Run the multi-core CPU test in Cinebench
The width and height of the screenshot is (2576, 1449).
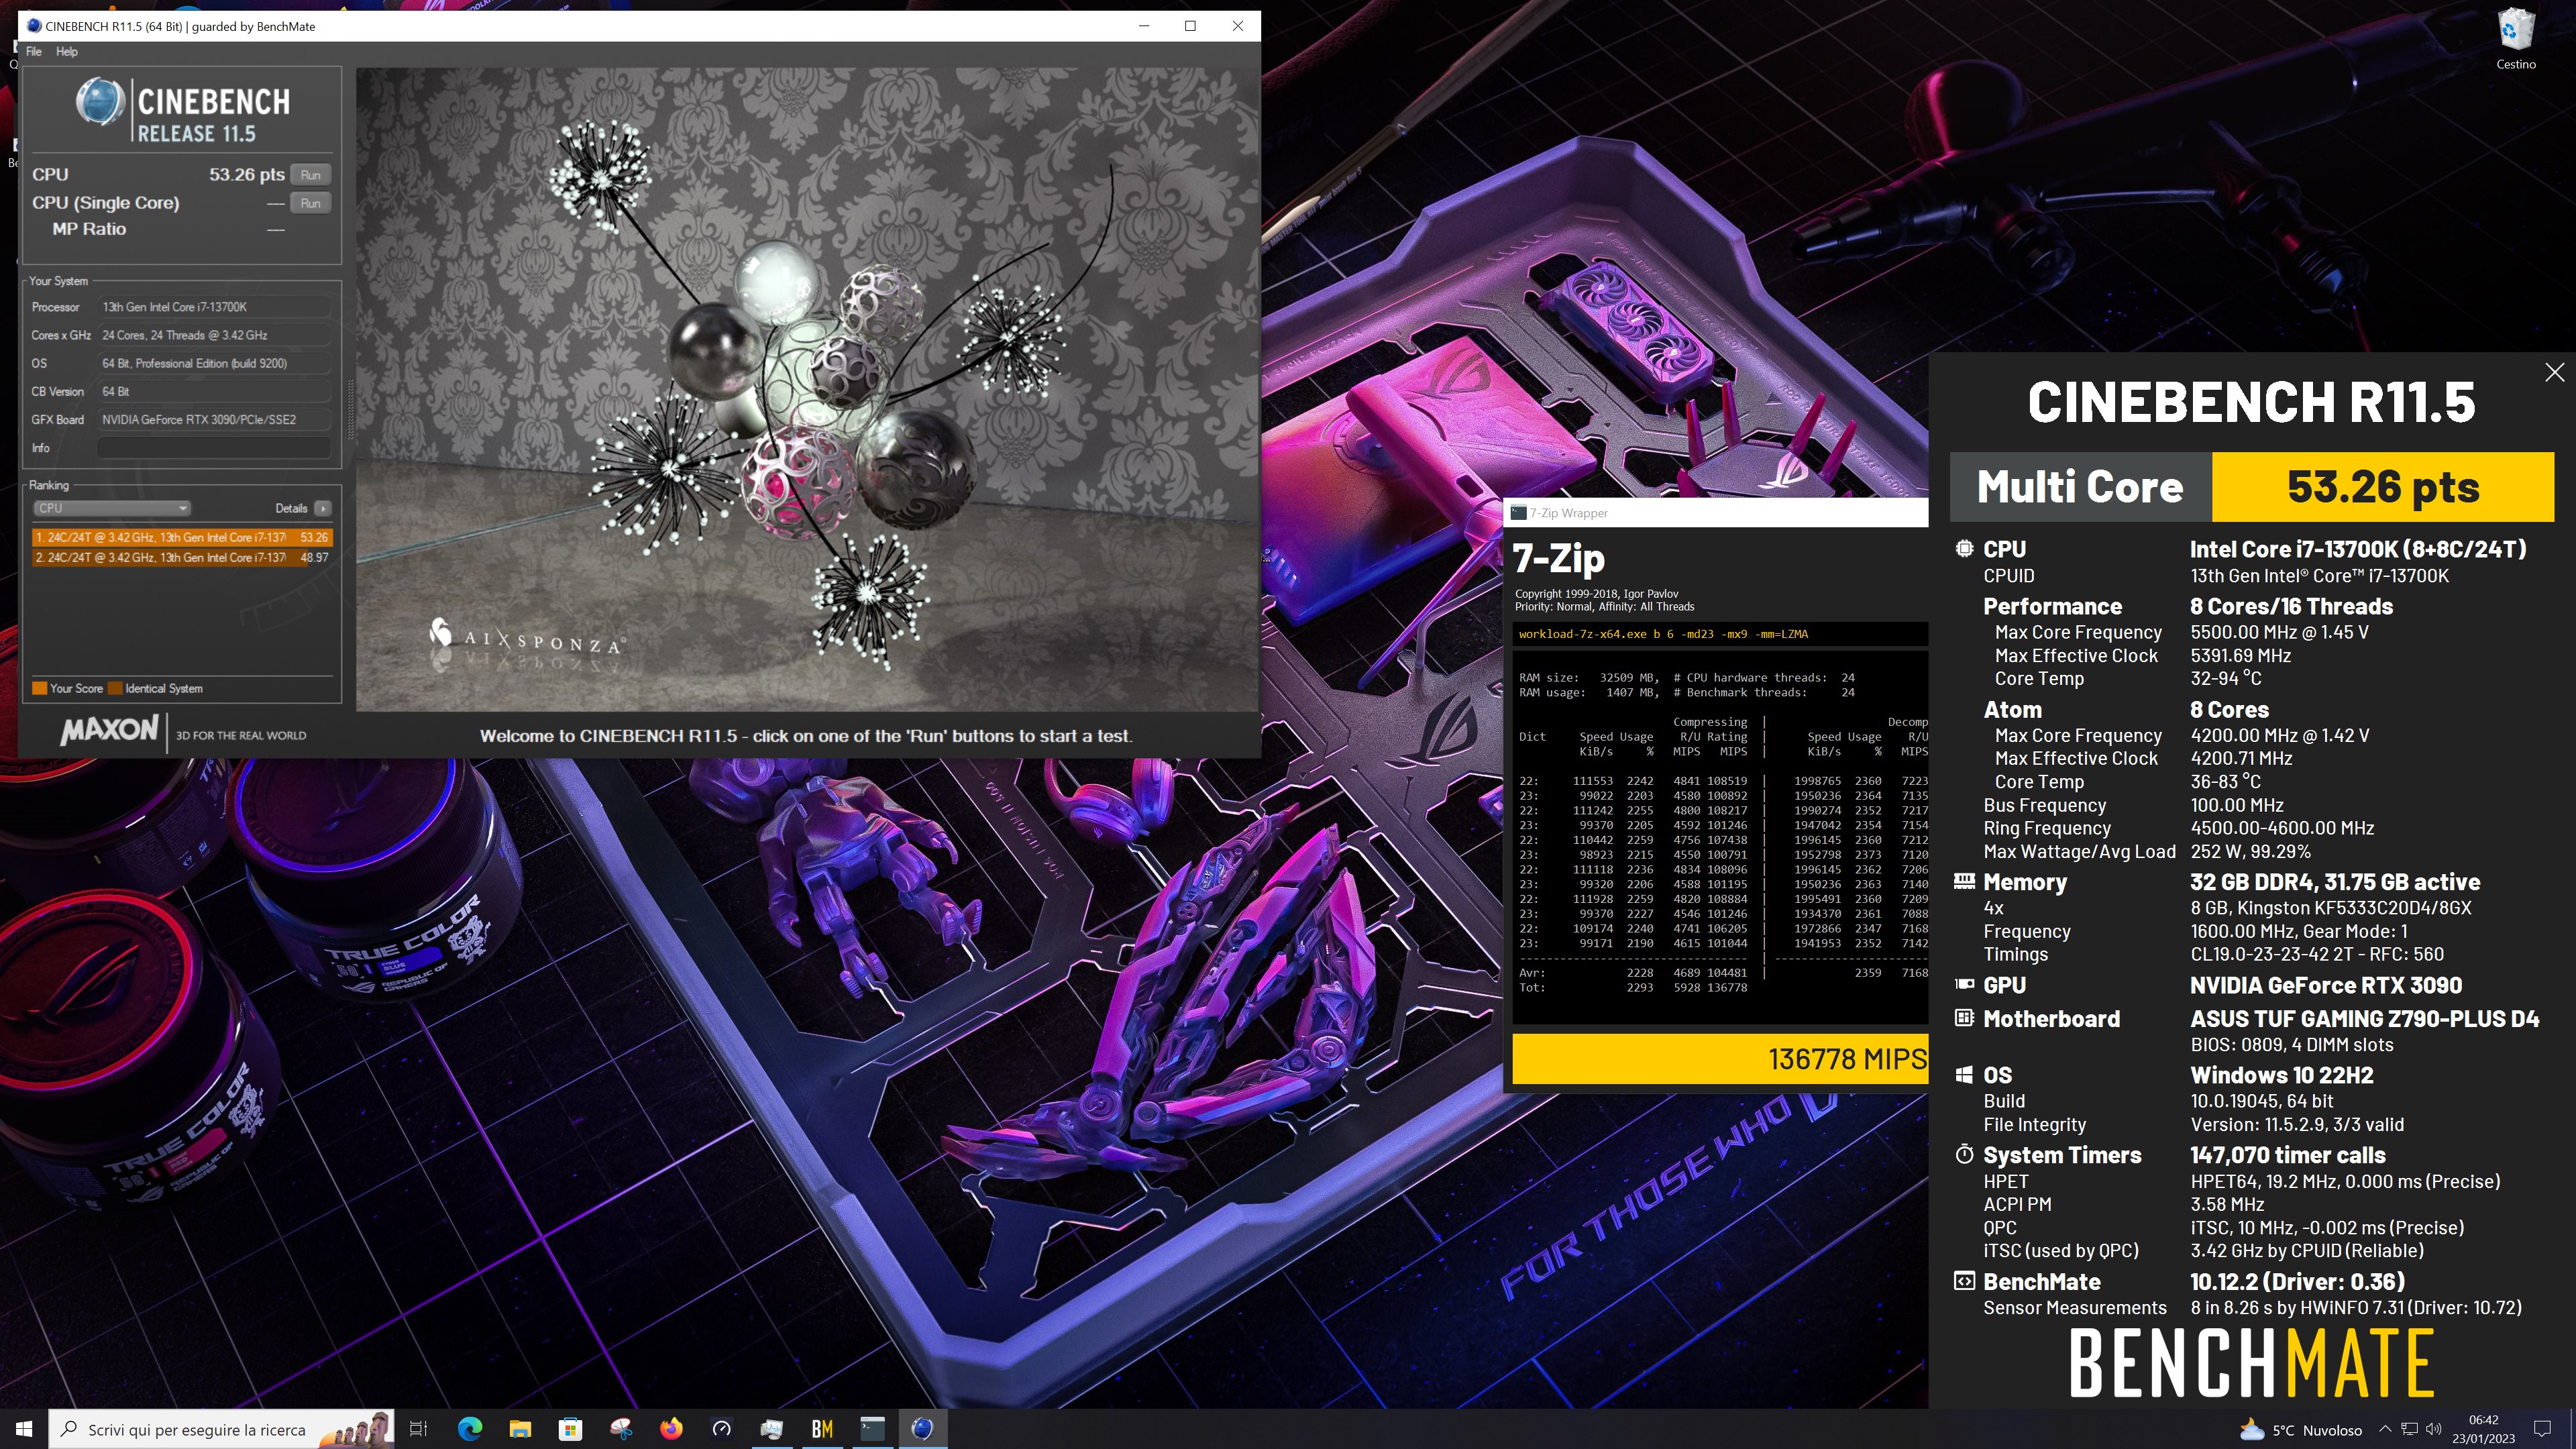(310, 175)
